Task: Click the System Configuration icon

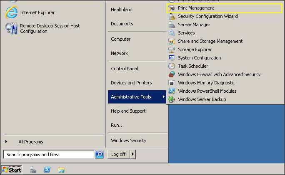Action: [172, 58]
